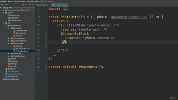Click the folded import ellipsis placeholder
The height and width of the screenshot is (100, 178).
tap(66, 9)
